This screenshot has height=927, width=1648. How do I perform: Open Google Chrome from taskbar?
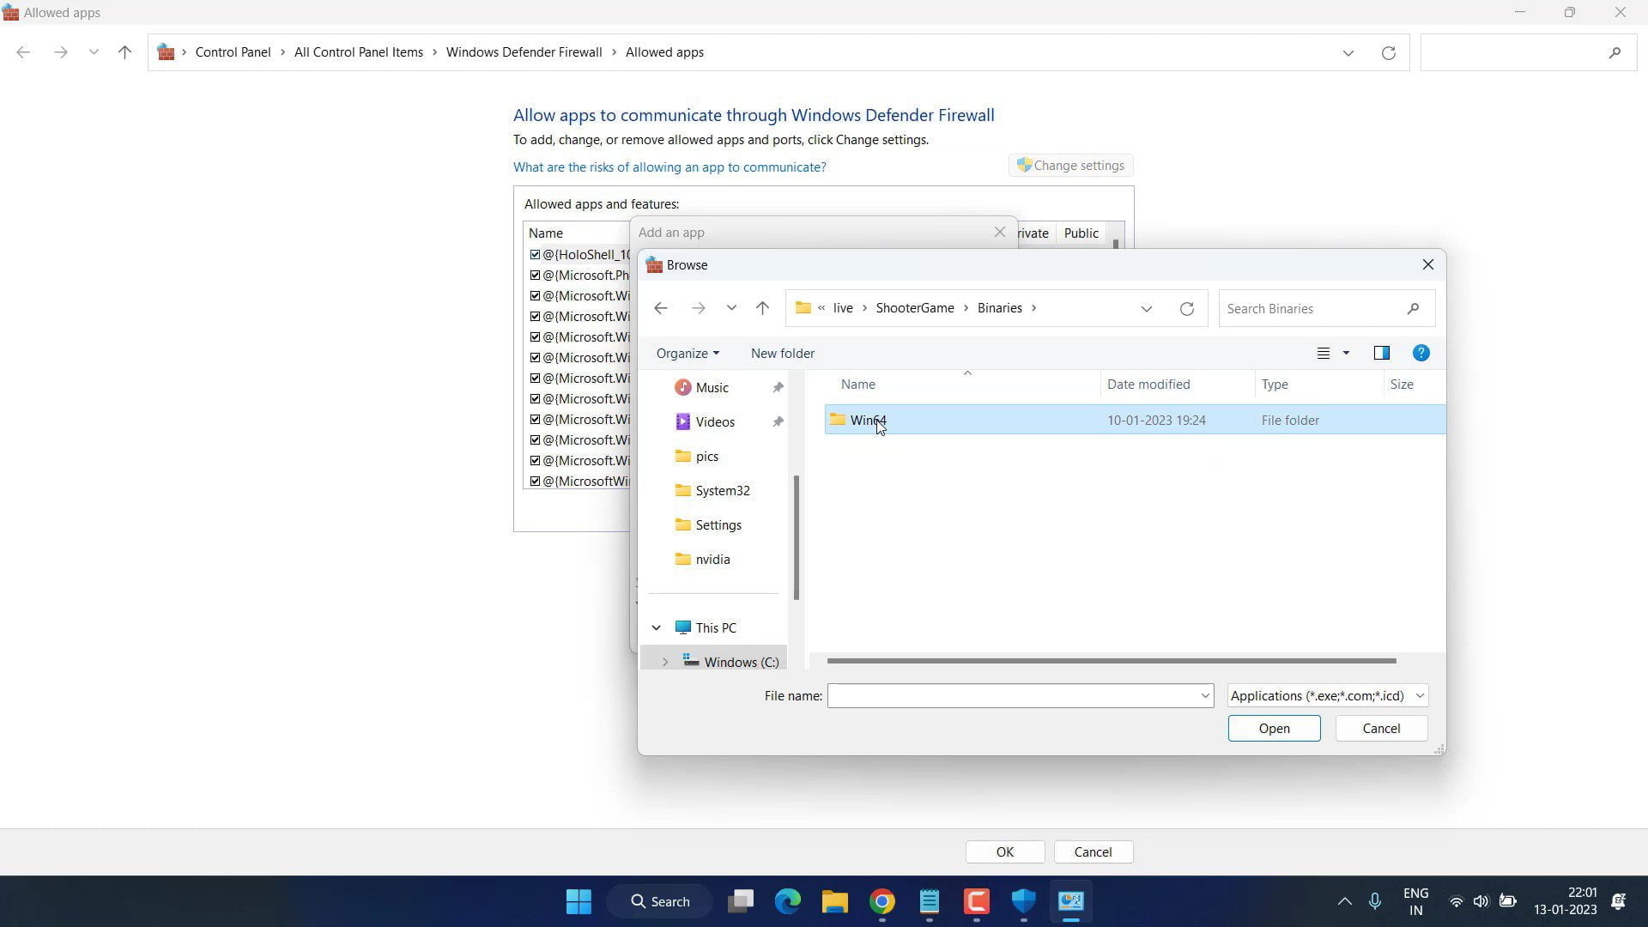point(882,901)
